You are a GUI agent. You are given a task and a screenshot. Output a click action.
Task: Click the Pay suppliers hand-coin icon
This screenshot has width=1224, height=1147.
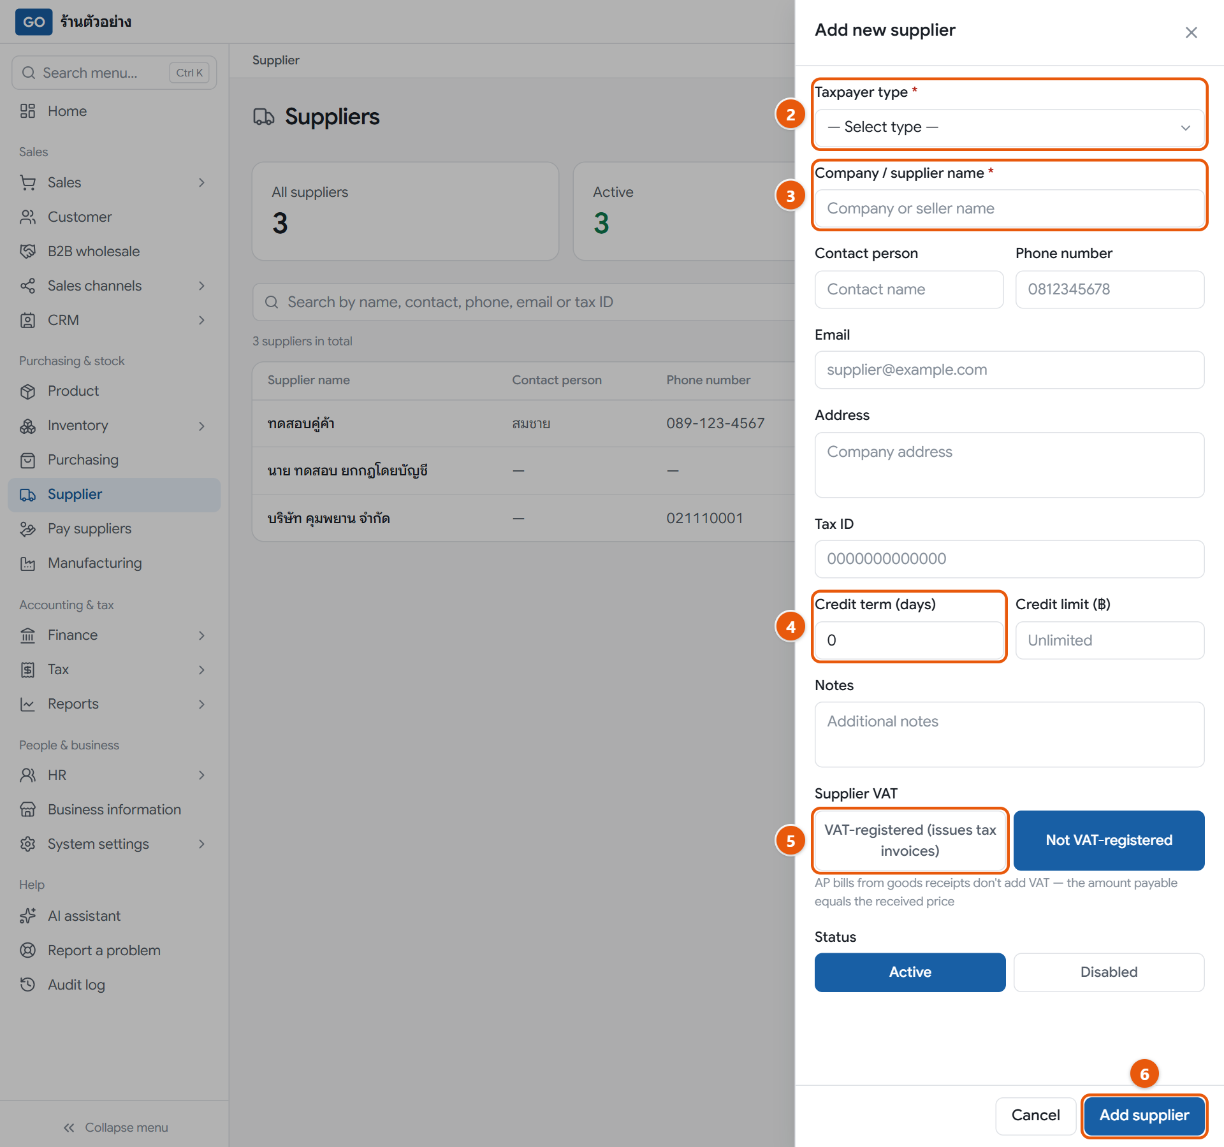(27, 529)
